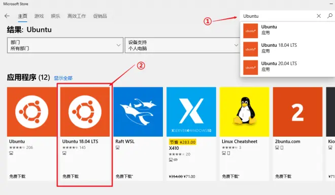Viewport: 335px width, 195px height.
Task: Go back with the back arrow
Action: (7, 16)
